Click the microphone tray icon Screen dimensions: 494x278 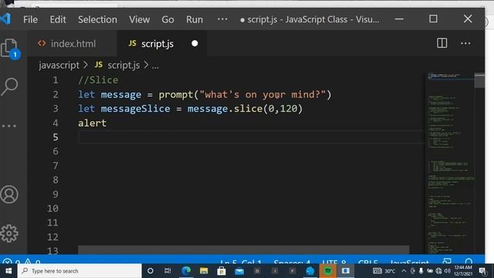point(421,271)
